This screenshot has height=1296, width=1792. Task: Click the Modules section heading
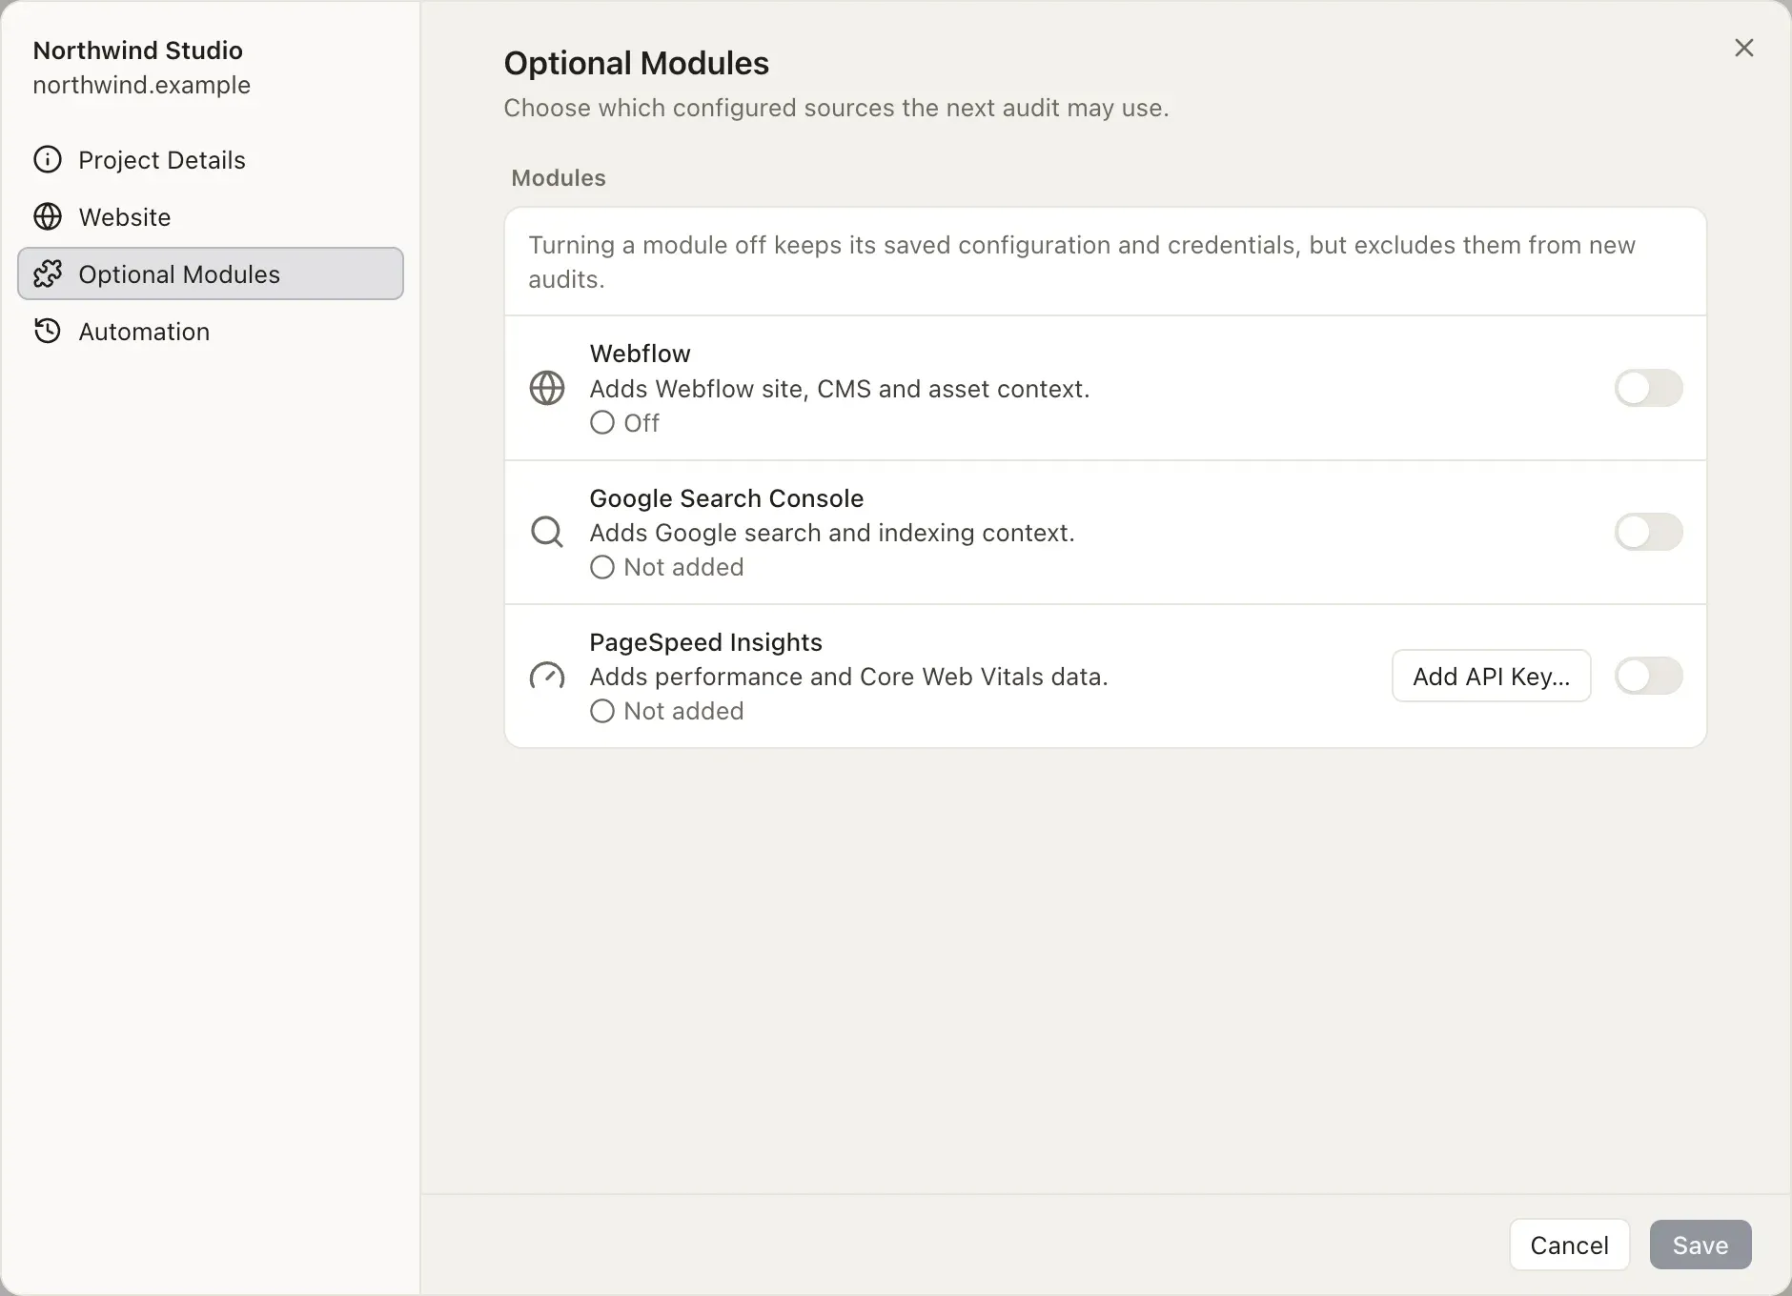coord(559,178)
